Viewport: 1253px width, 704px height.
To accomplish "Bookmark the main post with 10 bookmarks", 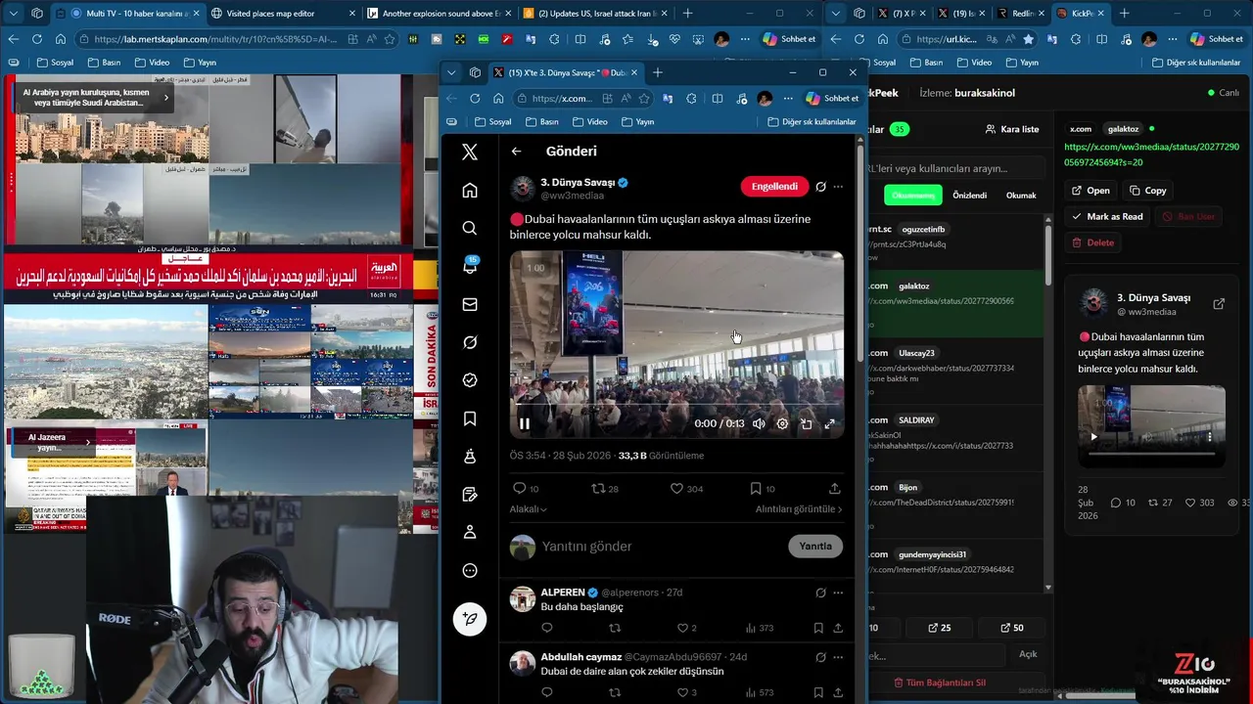I will 756,488.
